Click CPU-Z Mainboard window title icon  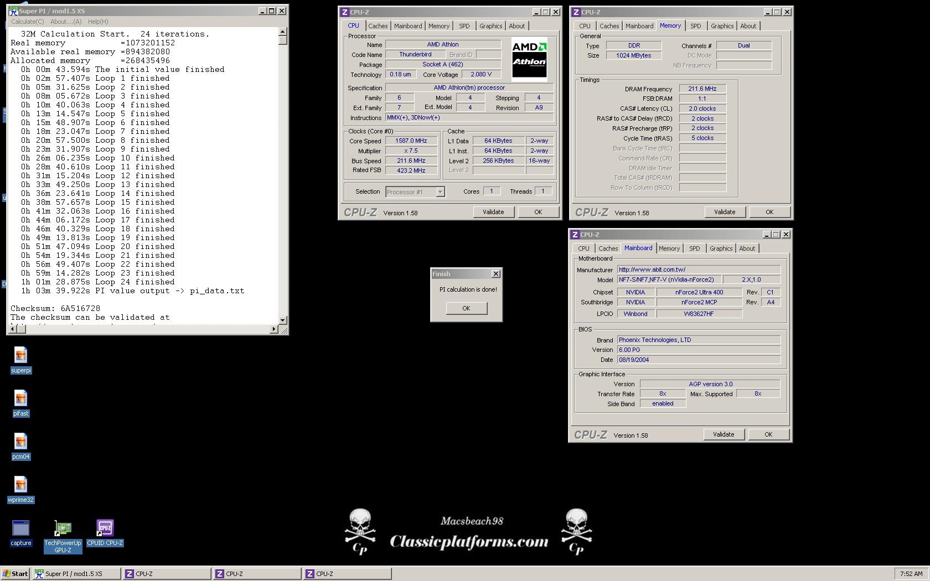click(x=575, y=234)
